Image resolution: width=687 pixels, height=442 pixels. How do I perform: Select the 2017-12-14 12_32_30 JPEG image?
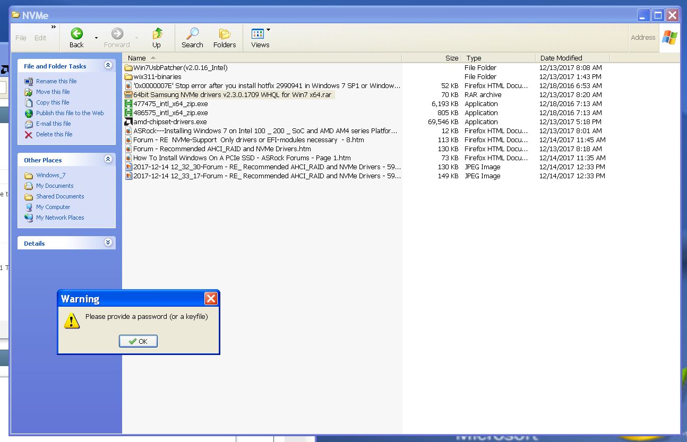pos(267,167)
